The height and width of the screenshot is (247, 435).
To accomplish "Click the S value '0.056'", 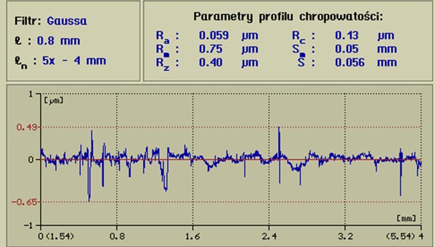I will tap(350, 63).
